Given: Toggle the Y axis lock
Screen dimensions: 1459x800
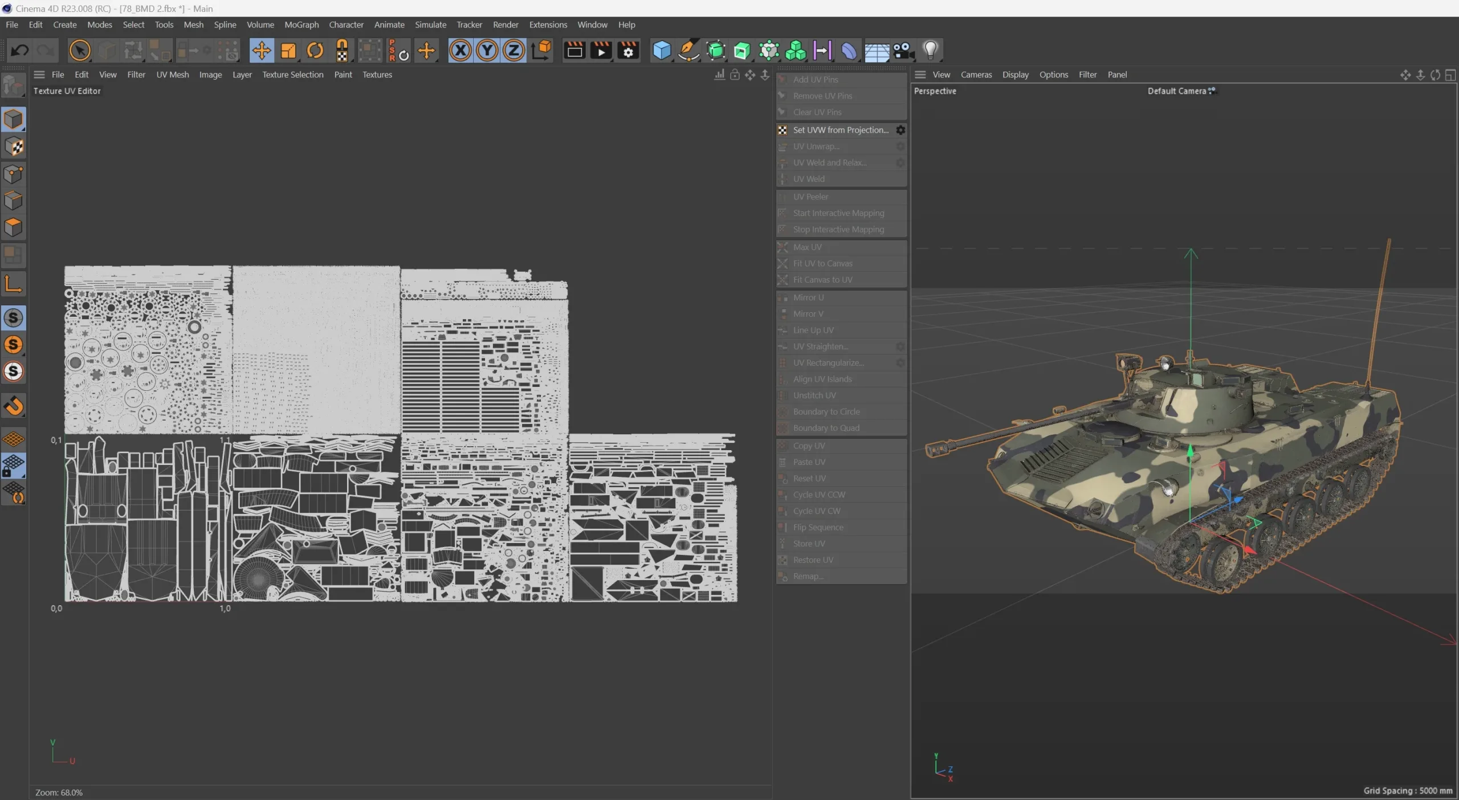Looking at the screenshot, I should [x=487, y=51].
